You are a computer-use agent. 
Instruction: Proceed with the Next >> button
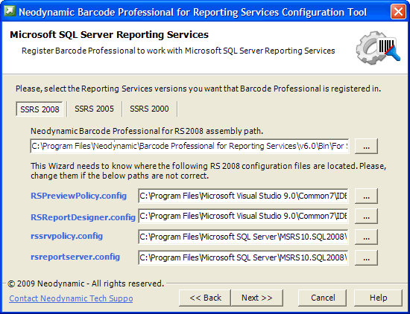tap(257, 298)
